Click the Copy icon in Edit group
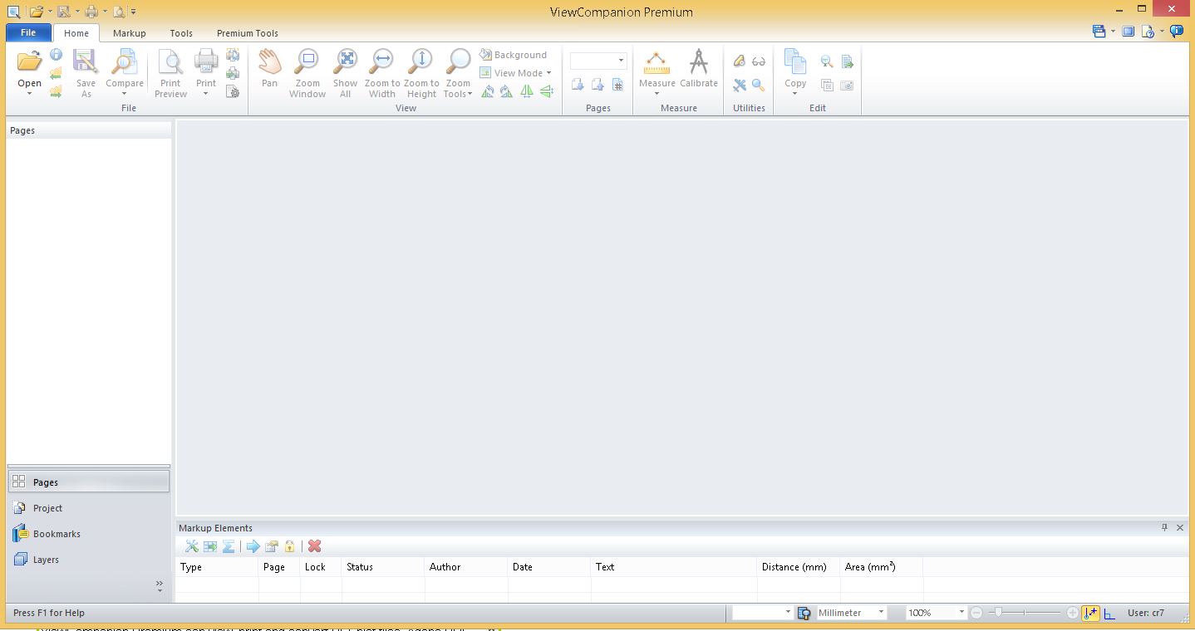1195x631 pixels. pyautogui.click(x=795, y=61)
